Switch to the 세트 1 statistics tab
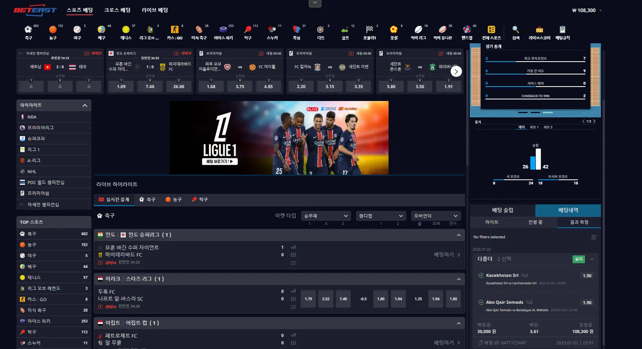 (x=534, y=127)
